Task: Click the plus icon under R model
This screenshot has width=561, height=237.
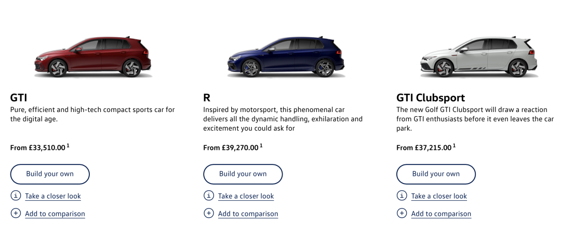Action: click(209, 214)
